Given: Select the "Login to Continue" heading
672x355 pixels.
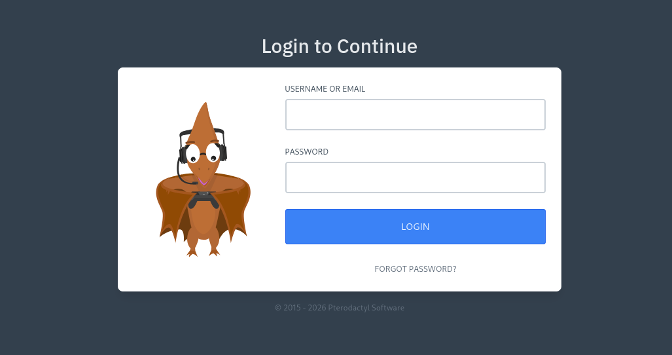Looking at the screenshot, I should [x=340, y=47].
